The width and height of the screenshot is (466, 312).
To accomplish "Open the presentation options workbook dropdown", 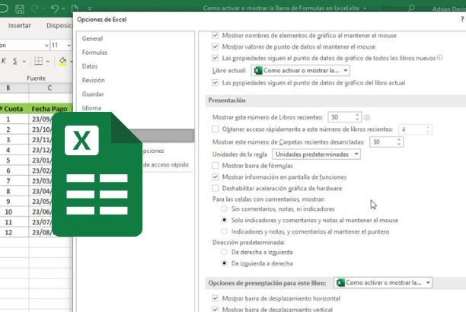I will 383,282.
